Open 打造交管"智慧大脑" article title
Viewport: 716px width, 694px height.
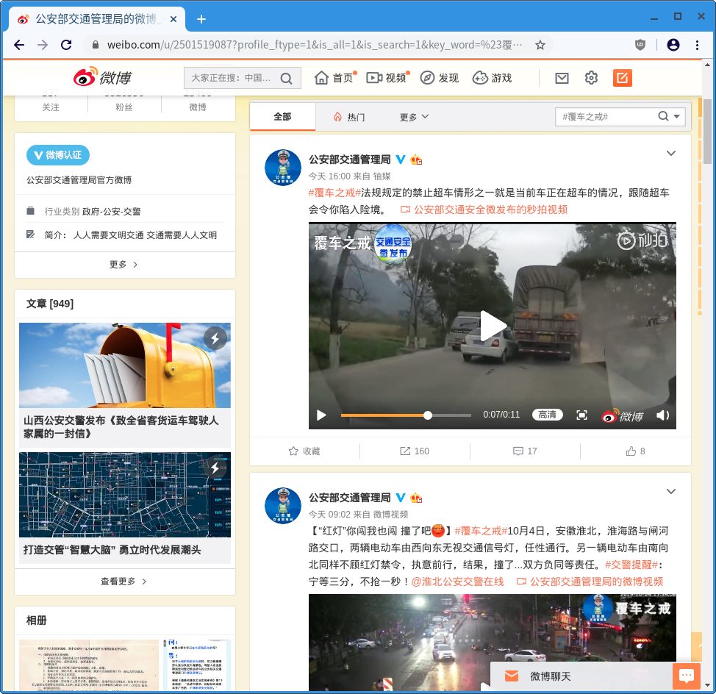pos(112,550)
